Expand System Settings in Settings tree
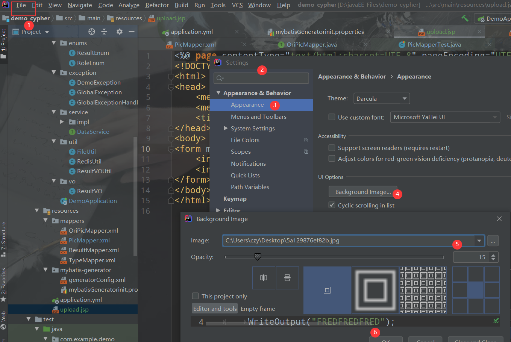511x342 pixels. (226, 128)
